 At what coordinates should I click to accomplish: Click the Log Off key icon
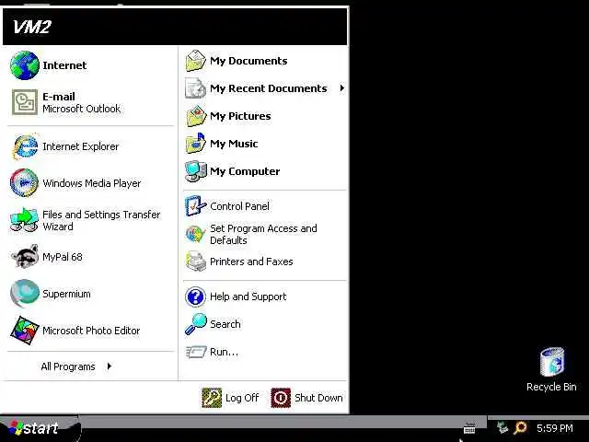pyautogui.click(x=212, y=398)
